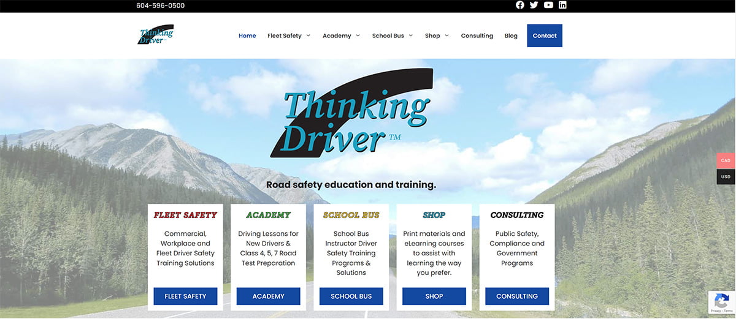Open the LinkedIn social icon

coord(562,6)
